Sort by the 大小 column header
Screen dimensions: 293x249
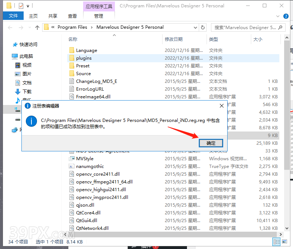pos(258,39)
